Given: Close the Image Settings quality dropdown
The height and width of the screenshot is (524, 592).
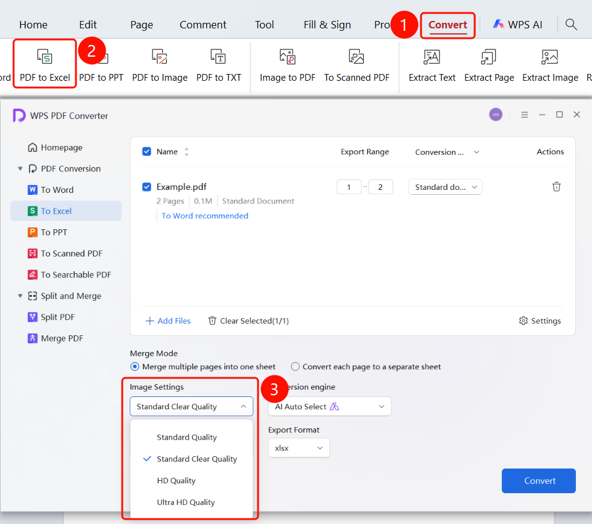Looking at the screenshot, I should coord(191,406).
